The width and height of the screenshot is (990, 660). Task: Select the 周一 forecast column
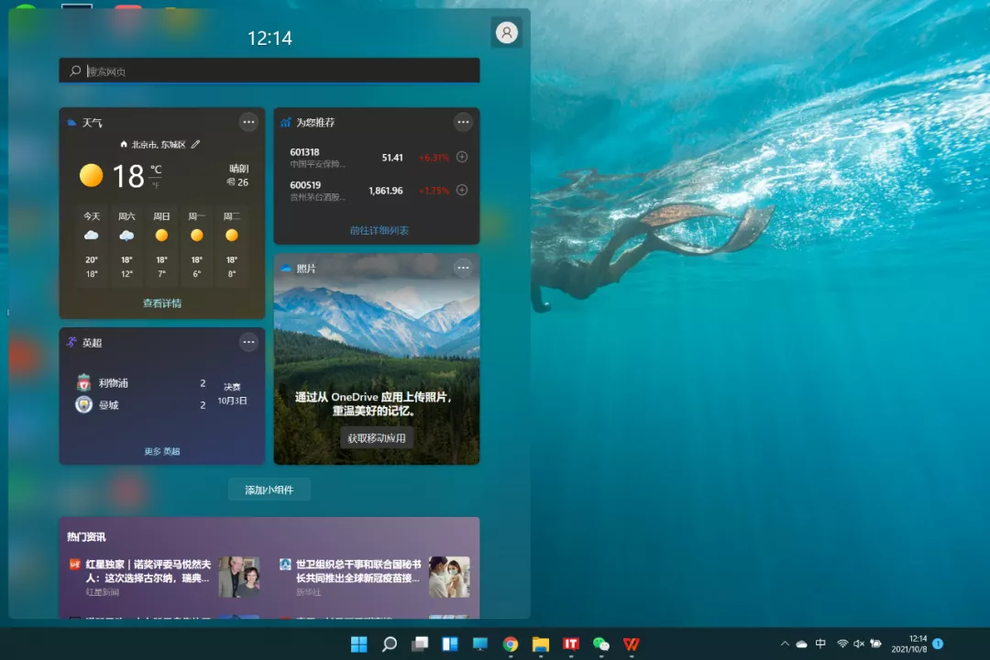(197, 246)
